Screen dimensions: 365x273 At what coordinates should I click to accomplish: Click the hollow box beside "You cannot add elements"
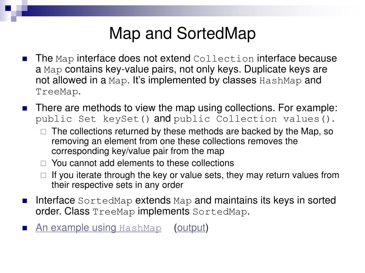pyautogui.click(x=43, y=164)
